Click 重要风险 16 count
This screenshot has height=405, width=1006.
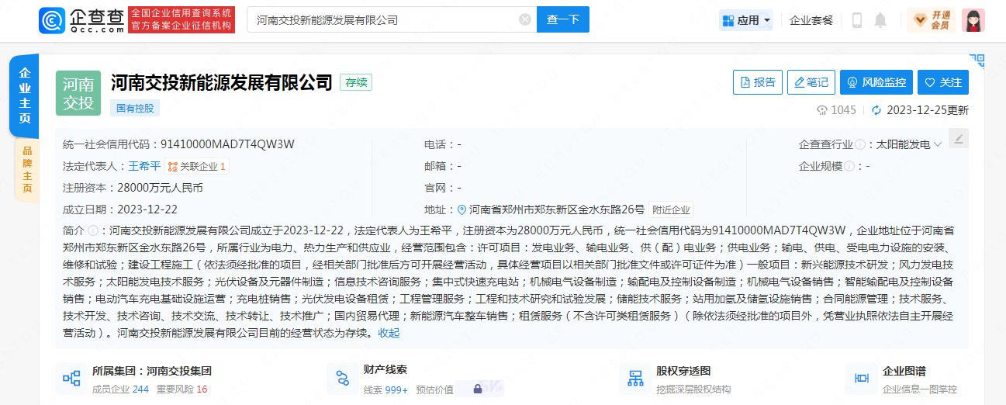(x=181, y=389)
